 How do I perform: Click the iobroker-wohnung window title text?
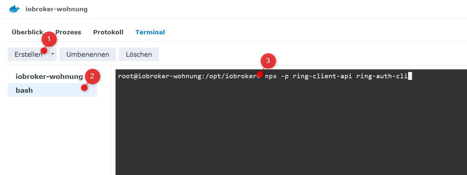coord(57,9)
